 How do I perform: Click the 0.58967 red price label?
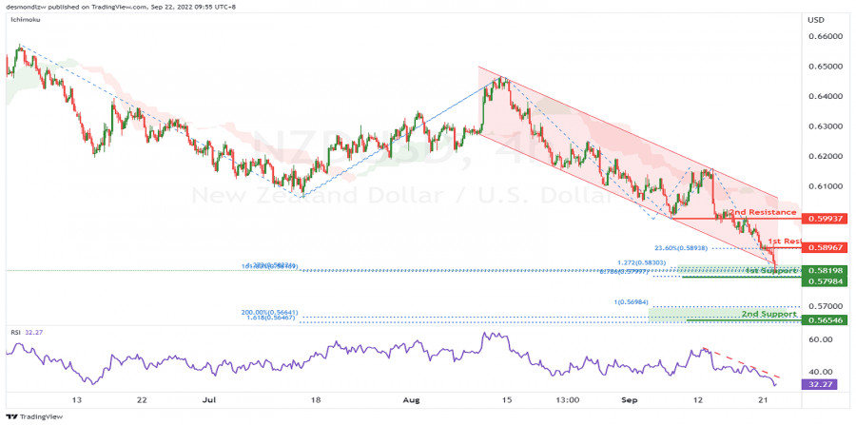(x=825, y=247)
